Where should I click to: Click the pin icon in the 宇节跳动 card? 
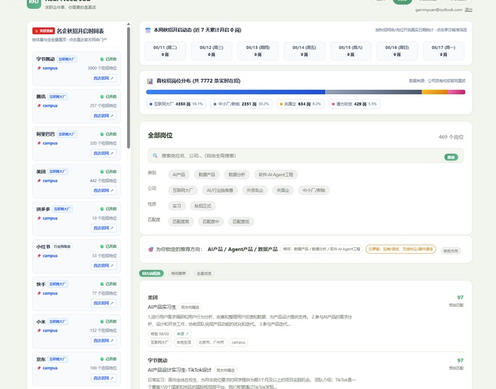pos(39,69)
